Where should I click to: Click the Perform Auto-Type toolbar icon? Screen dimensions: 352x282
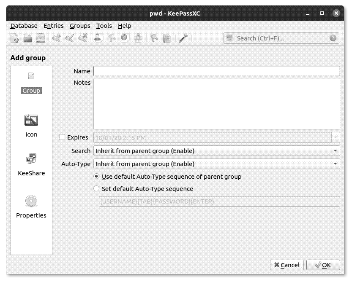pyautogui.click(x=138, y=38)
